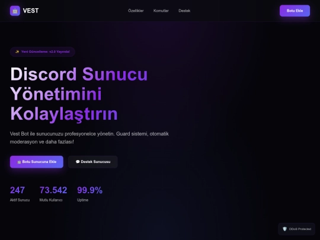Screen dimensions: 320x240
Task: Click speech bubble icon on Destek Sunucusu
Action: pyautogui.click(x=78, y=162)
